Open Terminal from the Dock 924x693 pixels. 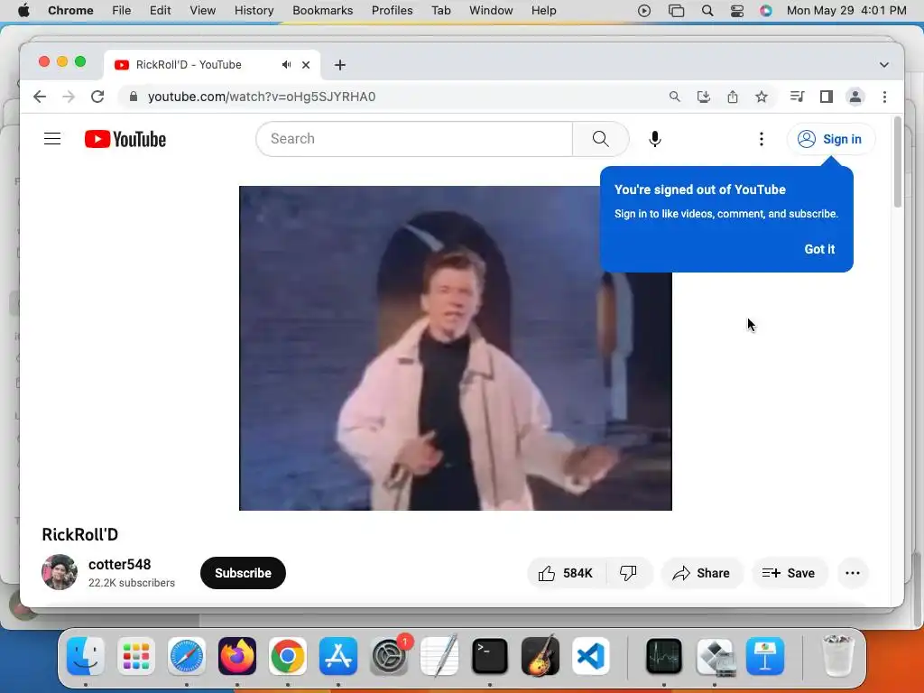[x=490, y=656]
